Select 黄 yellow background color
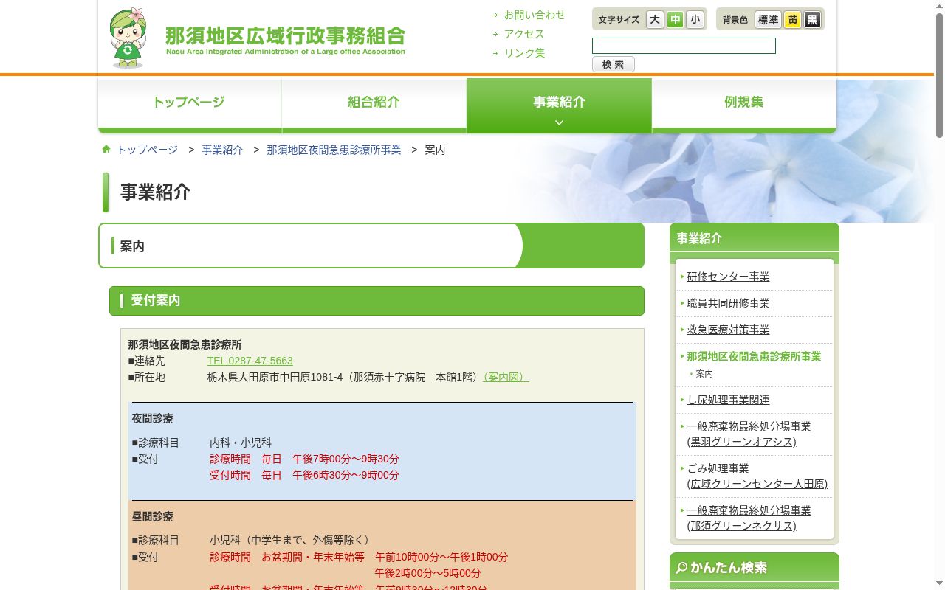Viewport: 945px width, 590px height. coord(792,20)
